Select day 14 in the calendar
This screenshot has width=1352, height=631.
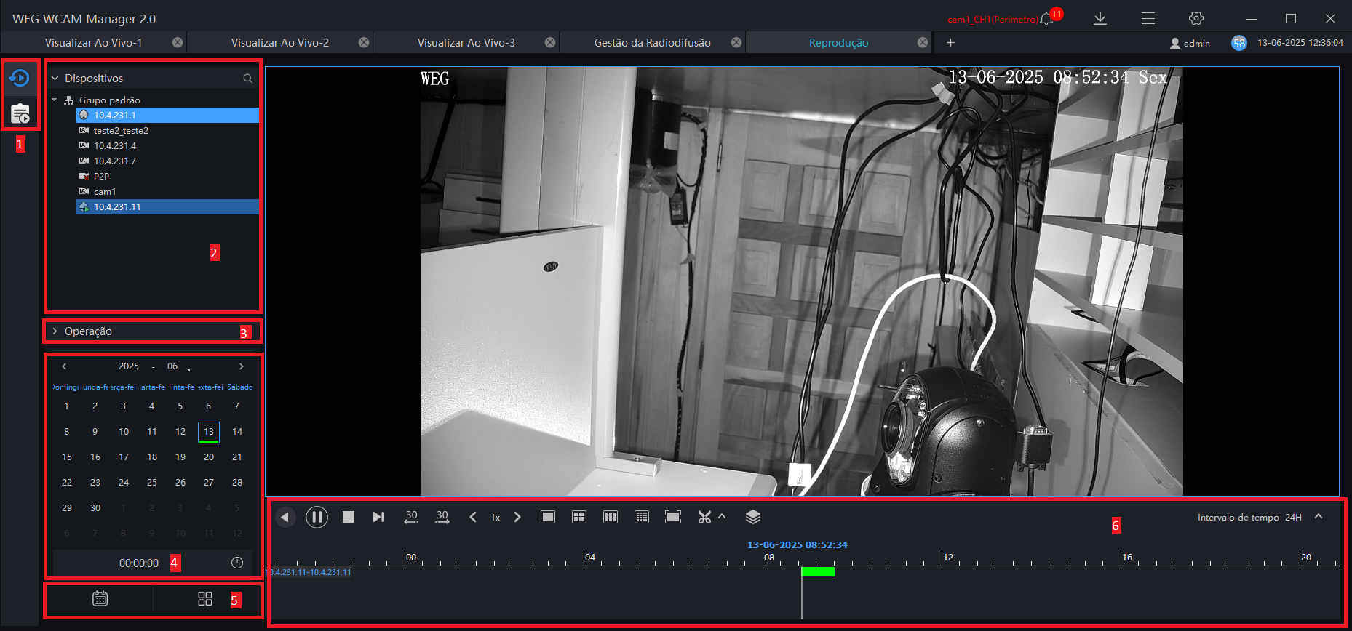(x=237, y=432)
